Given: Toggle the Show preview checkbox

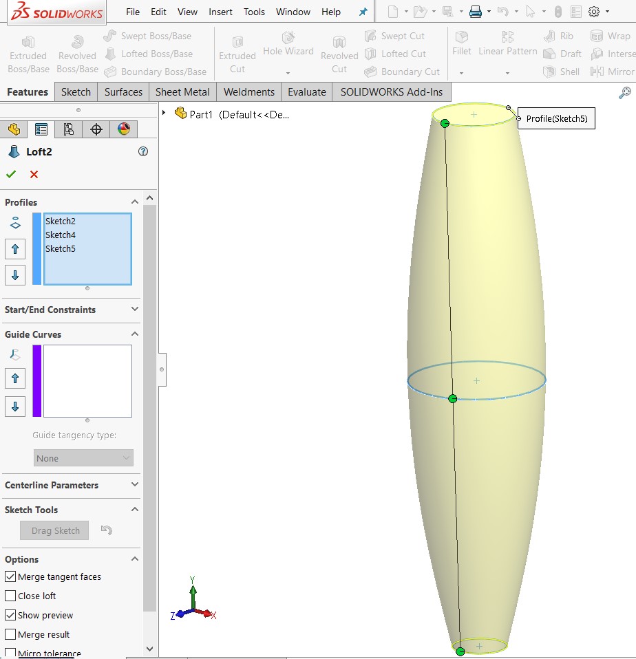Looking at the screenshot, I should point(10,616).
